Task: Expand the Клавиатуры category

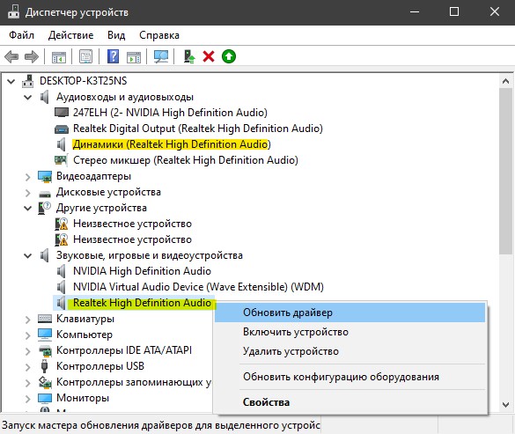Action: [28, 320]
